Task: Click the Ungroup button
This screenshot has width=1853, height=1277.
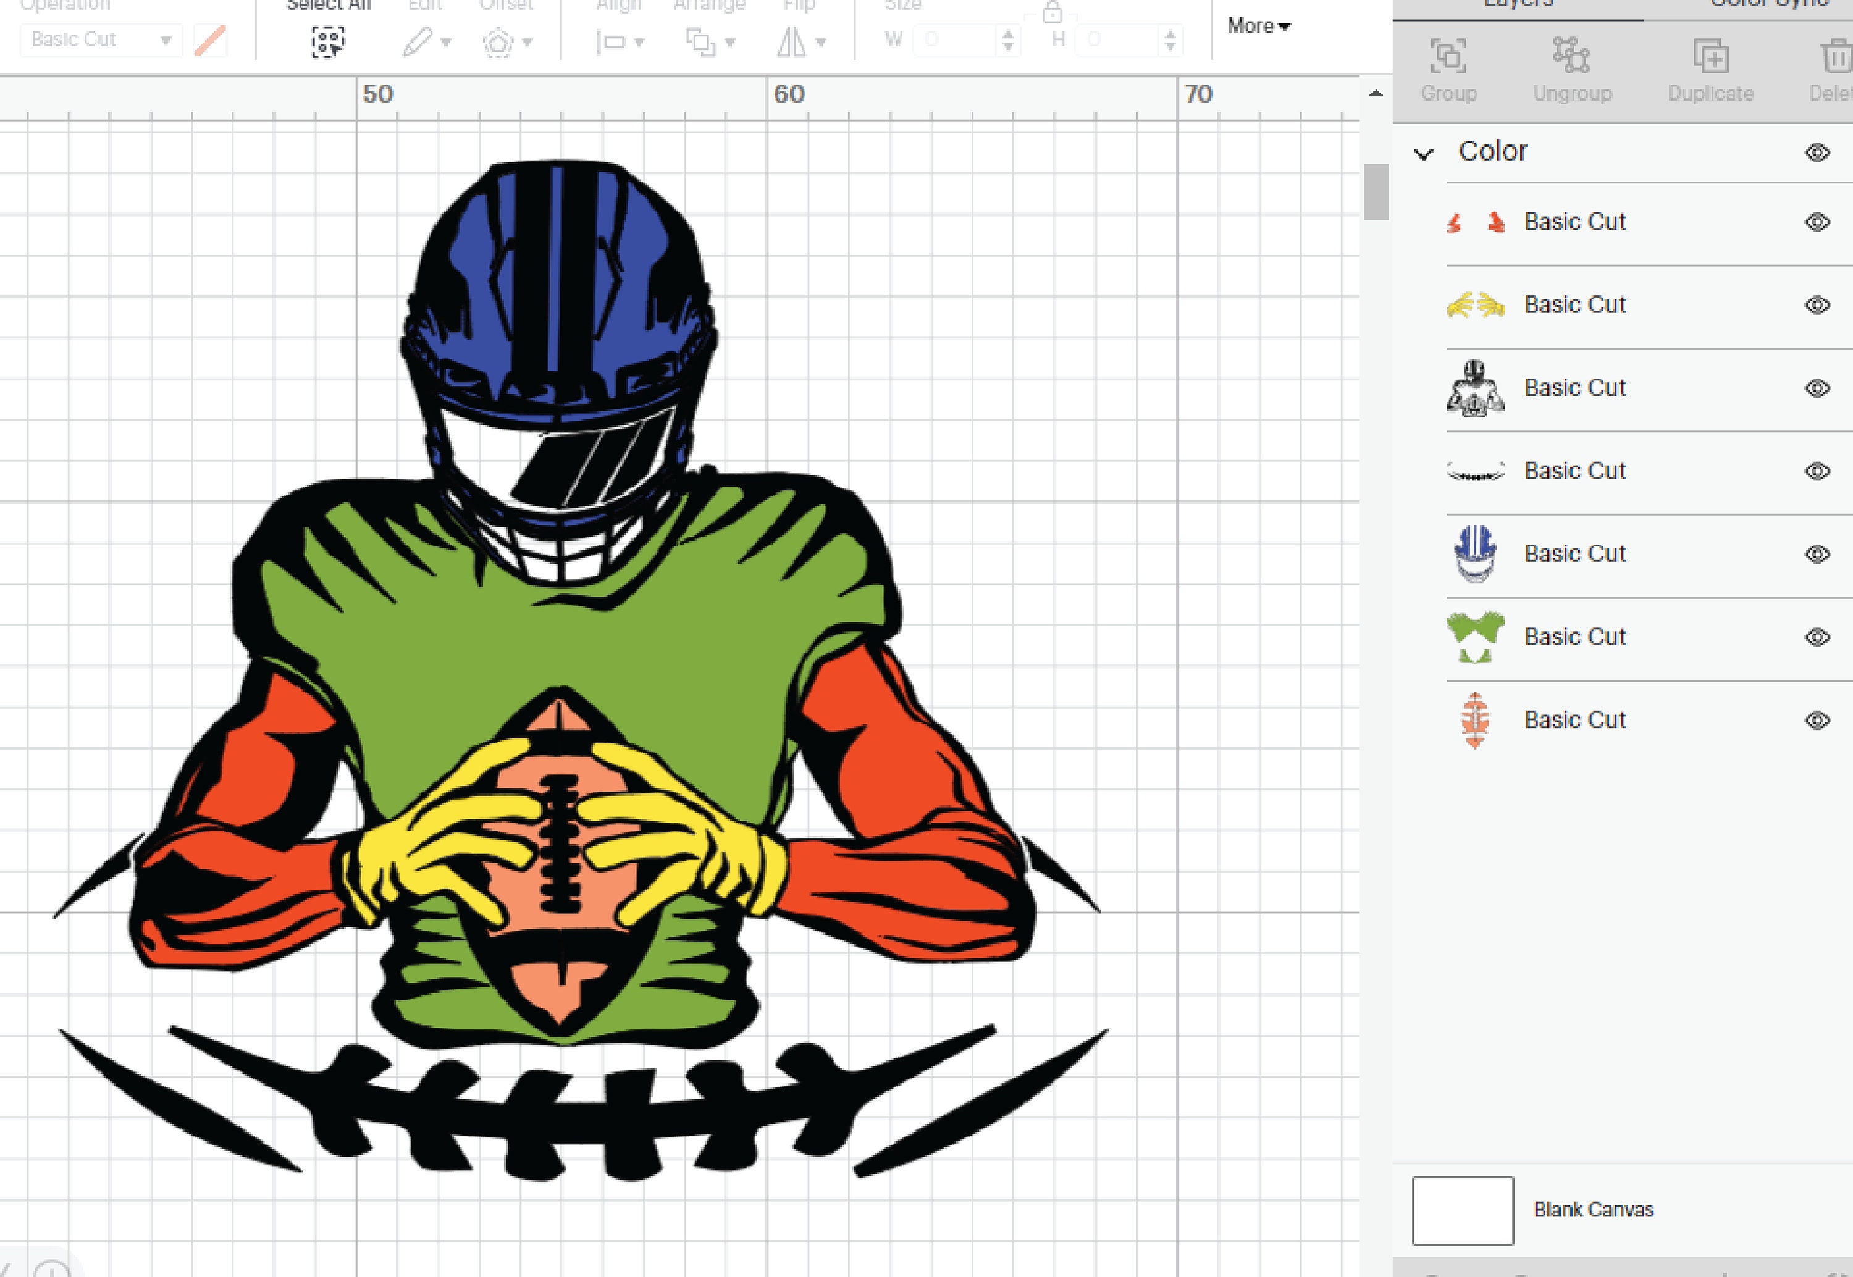Action: tap(1572, 57)
